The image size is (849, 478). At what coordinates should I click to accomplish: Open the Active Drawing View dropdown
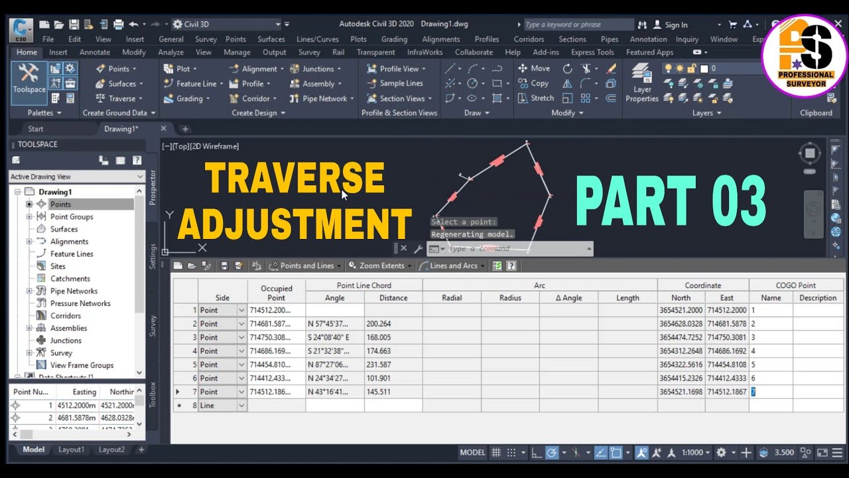click(77, 177)
